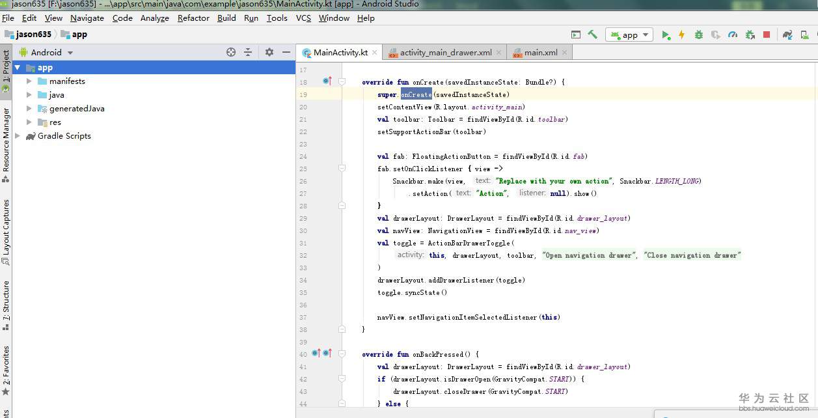Click drawerLayout.addDrawerListener(toggle) on line 34

pos(451,280)
